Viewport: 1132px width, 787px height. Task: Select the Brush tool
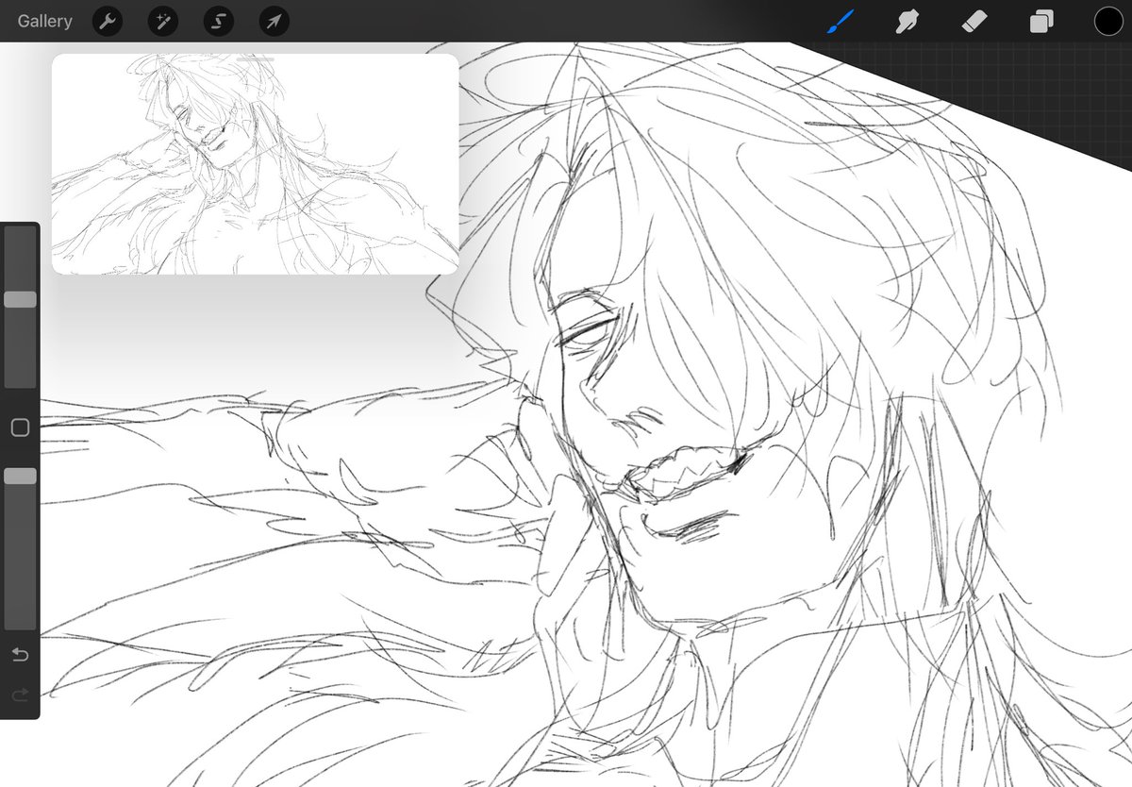pyautogui.click(x=841, y=21)
